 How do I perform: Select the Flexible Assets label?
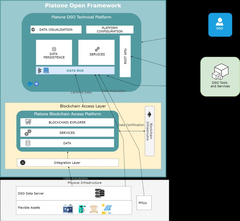[29, 207]
